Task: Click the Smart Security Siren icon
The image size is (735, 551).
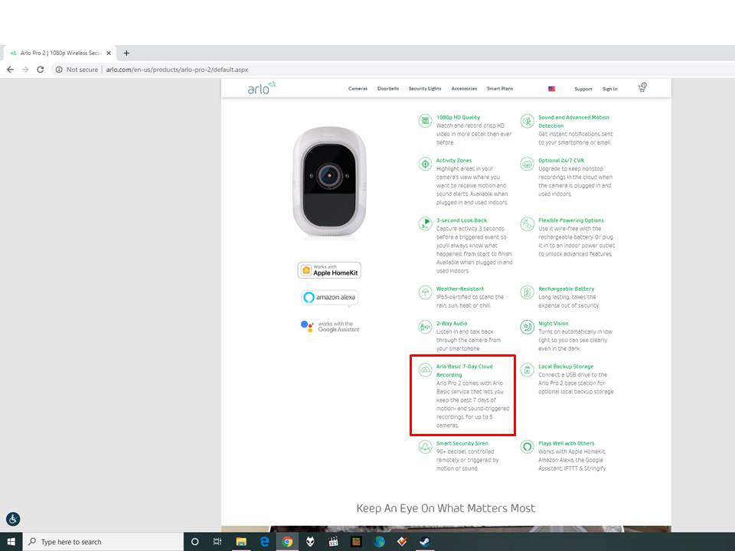Action: point(425,447)
